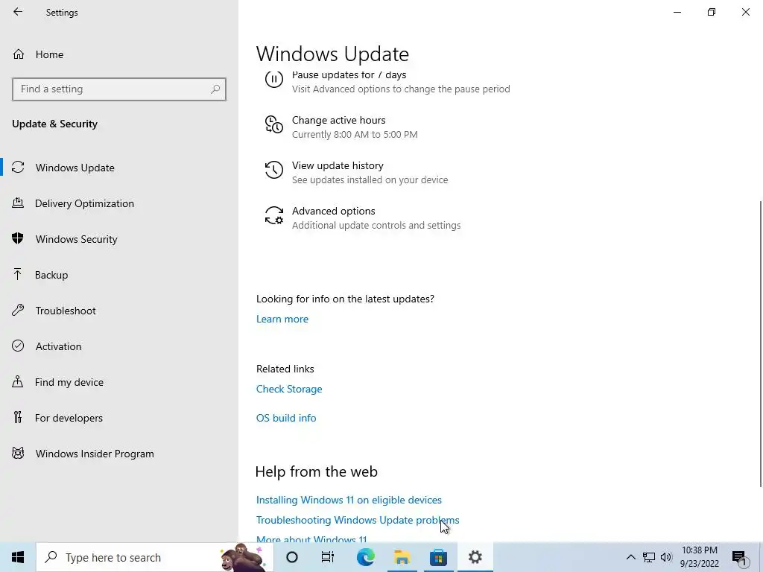Click the Find a setting search box
The width and height of the screenshot is (763, 572).
[119, 89]
